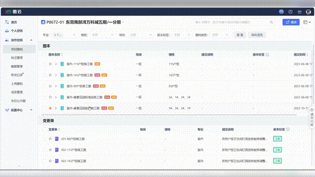Open the project switcher chevron after 一分期
This screenshot has height=177, width=315.
pyautogui.click(x=124, y=22)
